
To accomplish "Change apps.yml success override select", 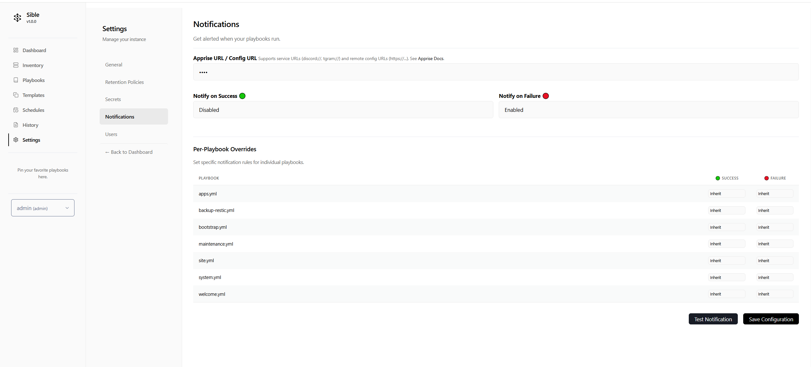I will tap(726, 194).
